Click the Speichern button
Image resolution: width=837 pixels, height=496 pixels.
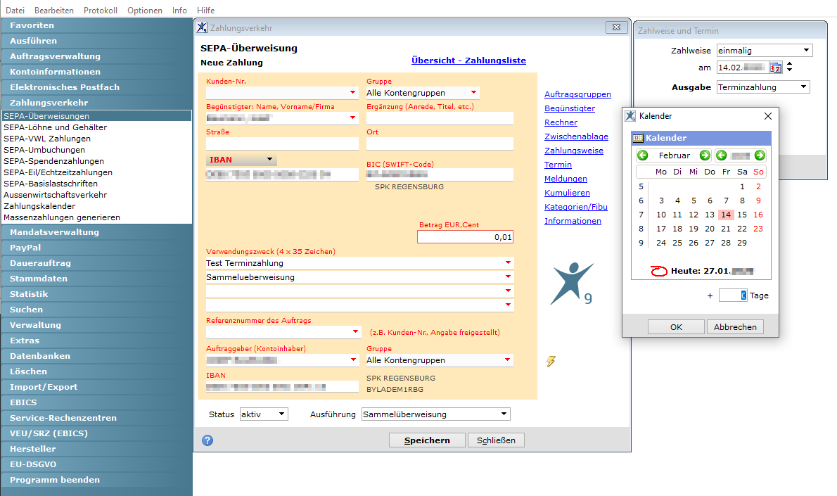(427, 440)
